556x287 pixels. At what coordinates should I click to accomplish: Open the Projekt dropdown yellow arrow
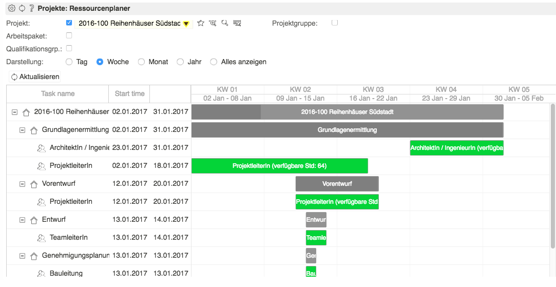coord(186,24)
